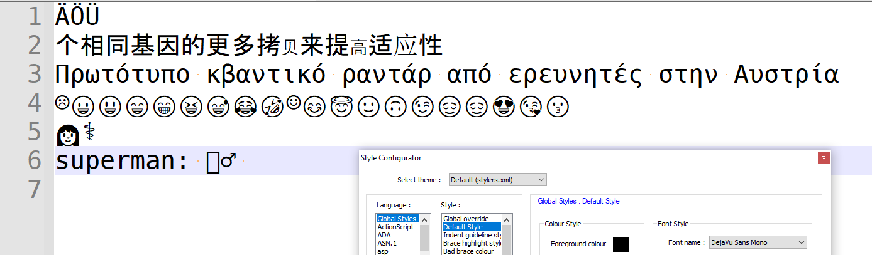Image resolution: width=872 pixels, height=255 pixels.
Task: Click the Foreground colour black swatch
Action: [x=621, y=244]
